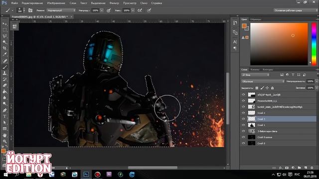The width and height of the screenshot is (319, 179).
Task: Open the layer blend mode Обычные dropdown
Action: (263, 82)
